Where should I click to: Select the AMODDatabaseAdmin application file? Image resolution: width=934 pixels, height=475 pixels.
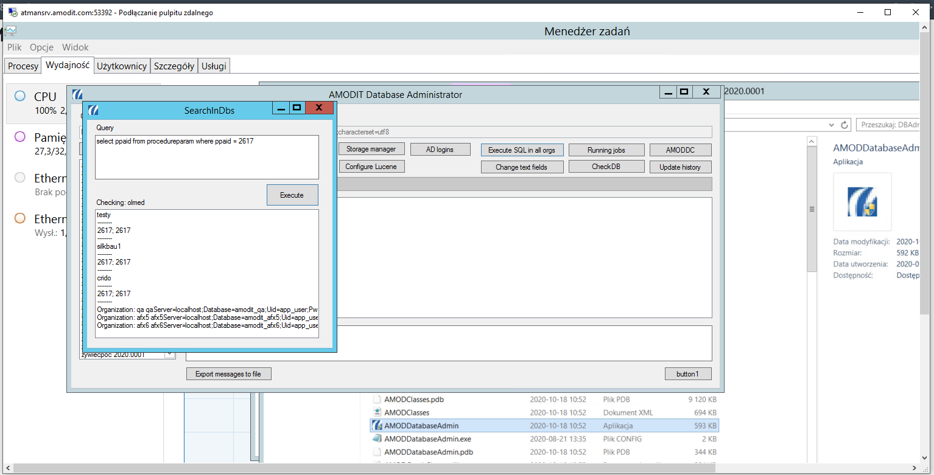544,426
